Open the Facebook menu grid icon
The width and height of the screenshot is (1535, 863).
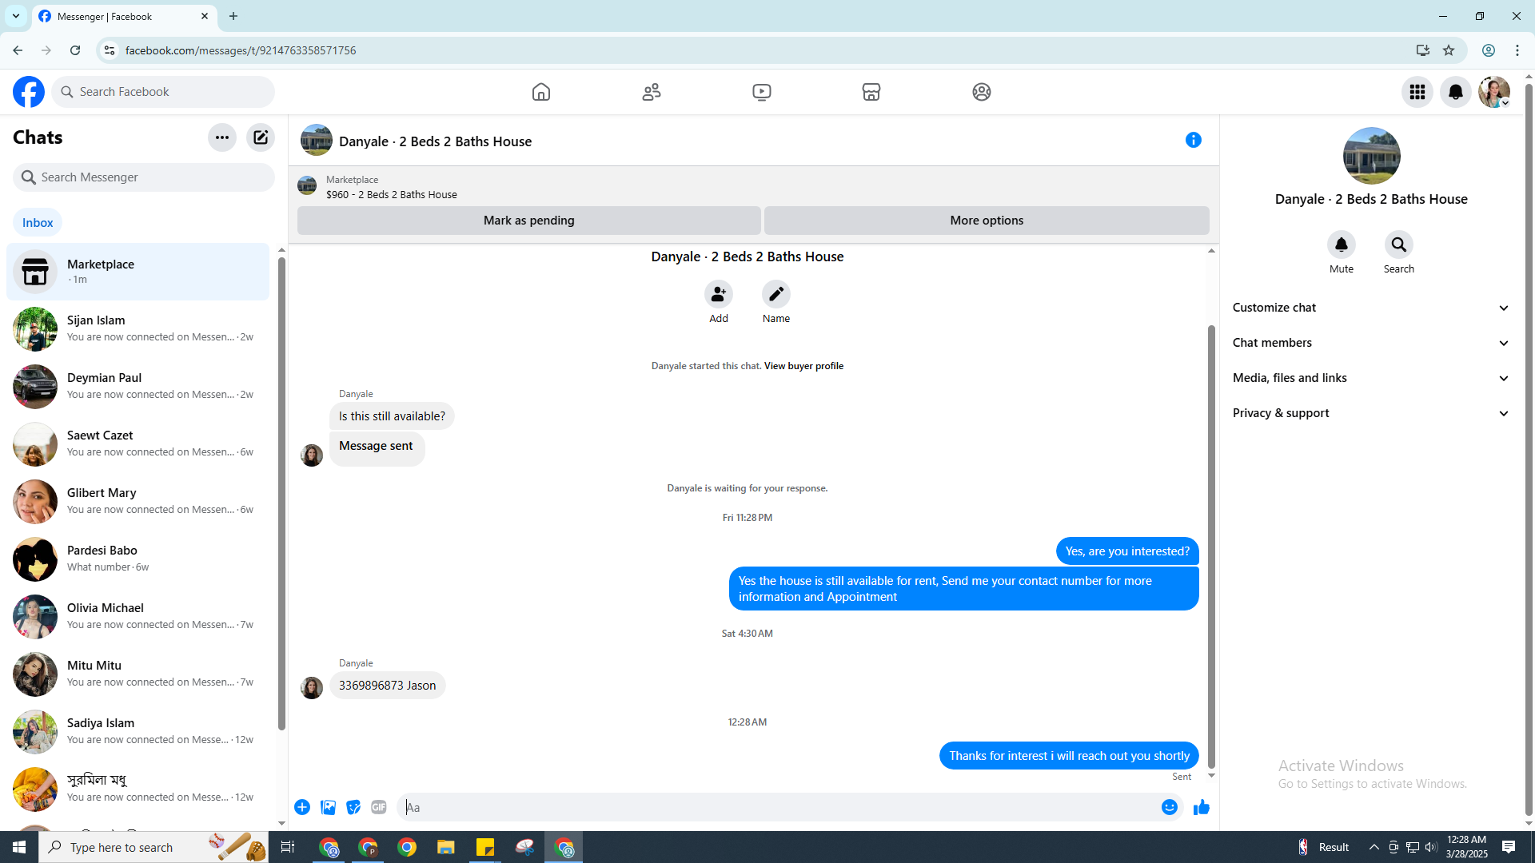(x=1417, y=92)
